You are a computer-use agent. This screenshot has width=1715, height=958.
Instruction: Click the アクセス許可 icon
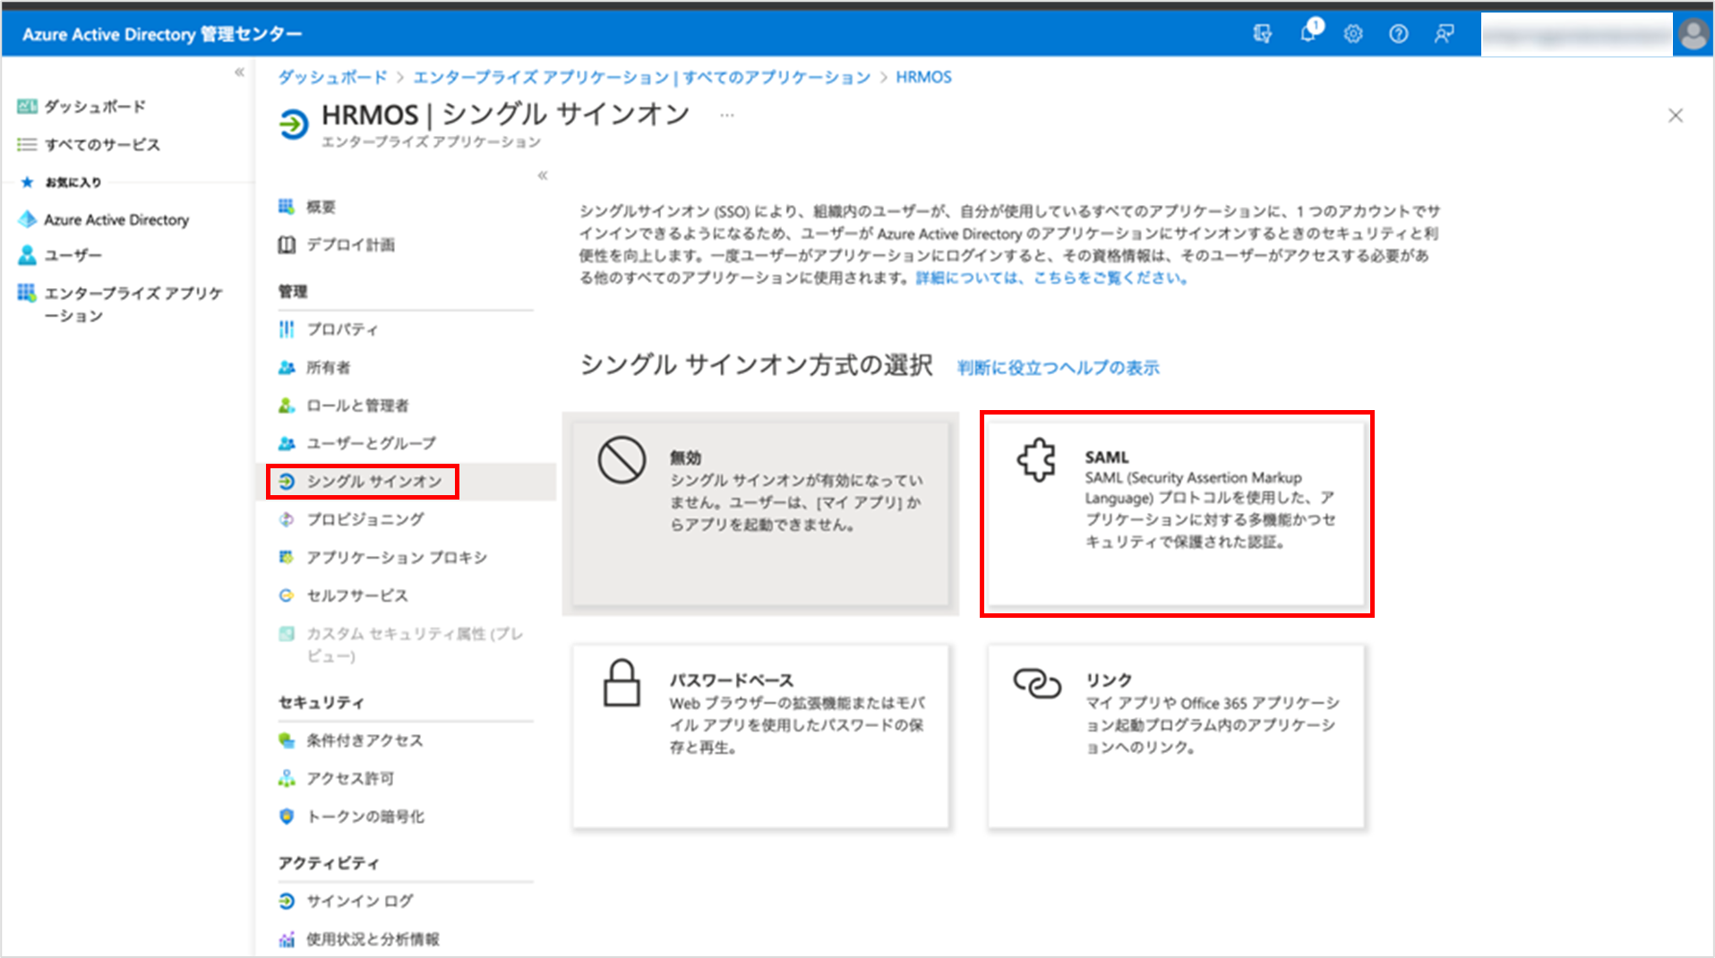point(287,778)
